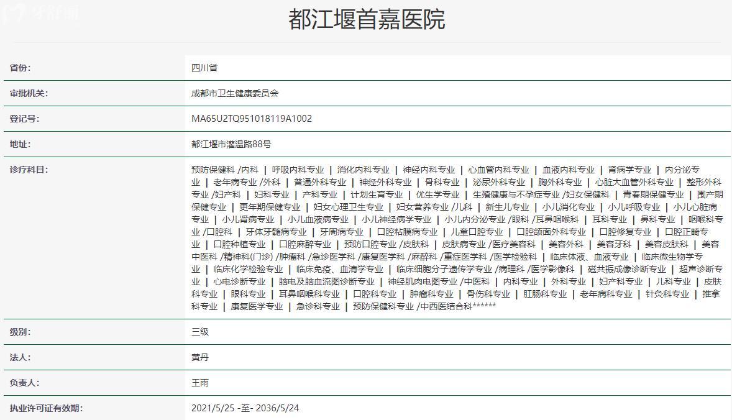Click 牙周病专业 in the department list
Screen dimensions: 732x420
click(341, 232)
